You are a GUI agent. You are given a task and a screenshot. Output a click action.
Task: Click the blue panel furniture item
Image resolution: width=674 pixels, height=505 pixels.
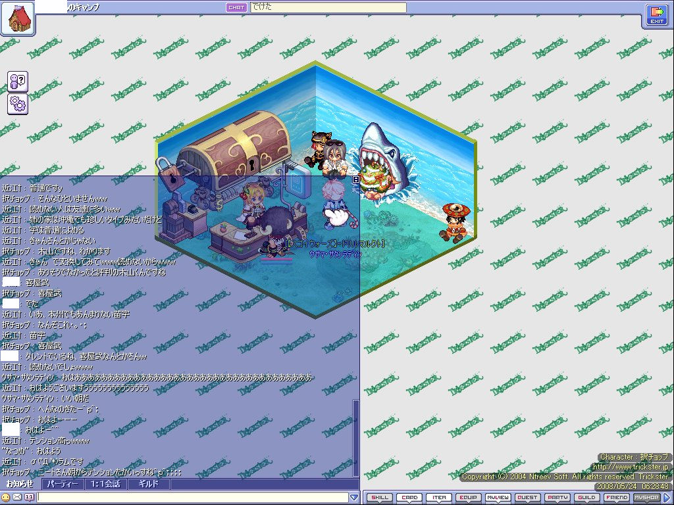coord(298,182)
